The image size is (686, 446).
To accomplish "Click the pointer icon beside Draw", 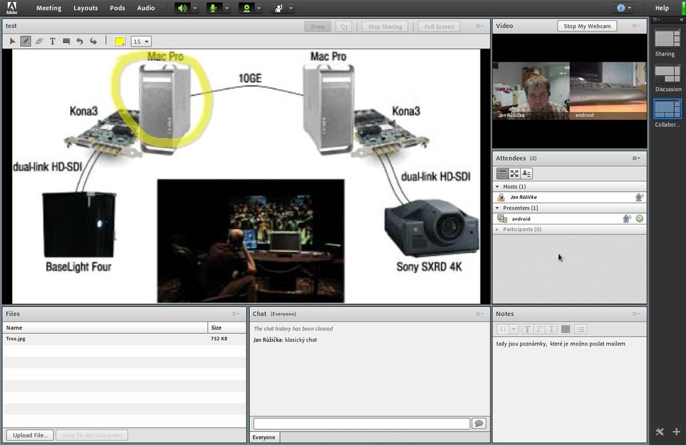I will click(x=344, y=26).
